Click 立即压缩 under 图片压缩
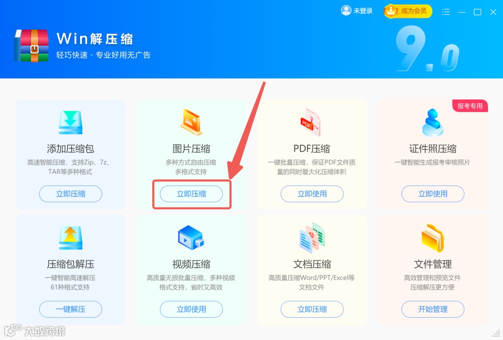Screen dimensions: 503x340 point(191,193)
